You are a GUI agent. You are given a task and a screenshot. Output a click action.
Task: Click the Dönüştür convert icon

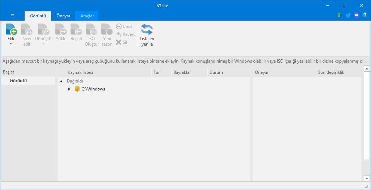tap(44, 29)
